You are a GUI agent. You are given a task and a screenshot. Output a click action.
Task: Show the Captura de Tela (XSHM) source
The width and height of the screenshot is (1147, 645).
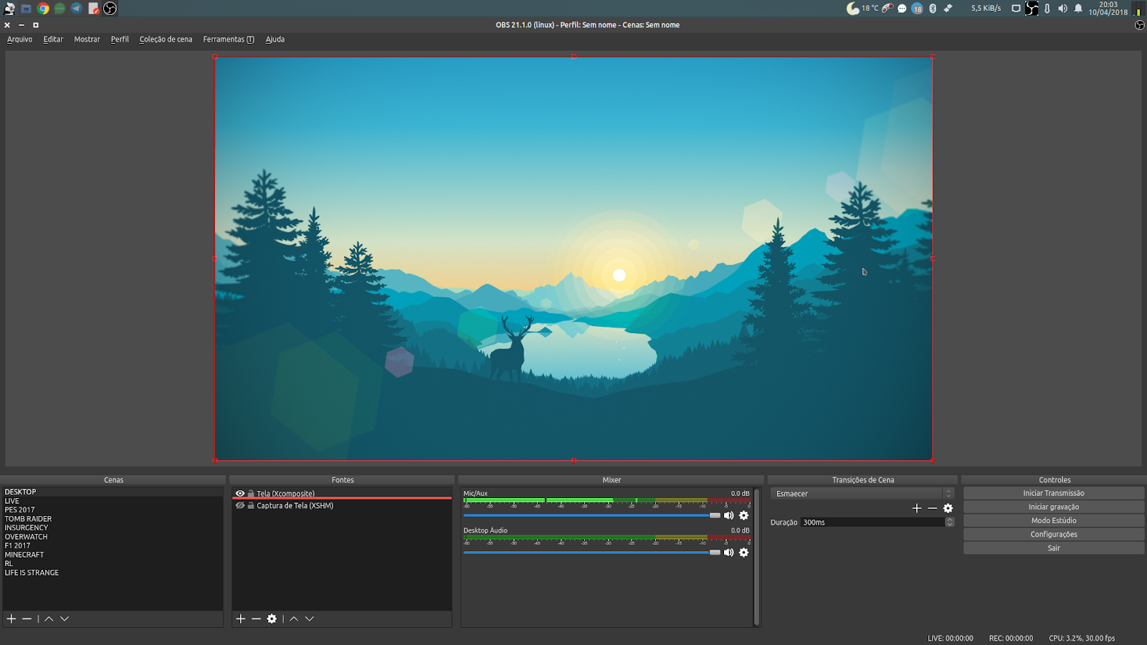point(239,505)
